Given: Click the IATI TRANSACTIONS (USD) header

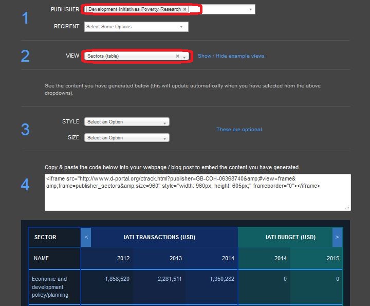Looking at the screenshot, I should coord(159,237).
